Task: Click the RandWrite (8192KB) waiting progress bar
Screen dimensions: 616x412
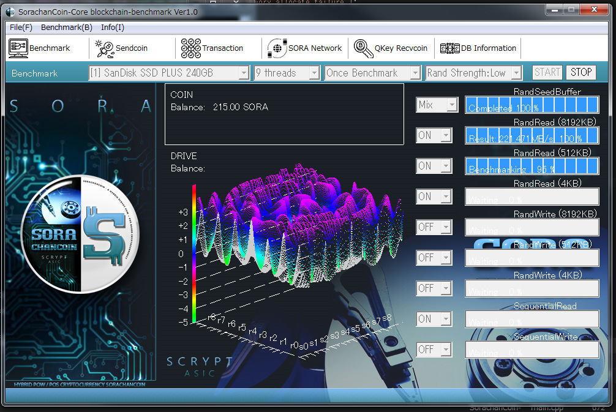Action: [532, 227]
